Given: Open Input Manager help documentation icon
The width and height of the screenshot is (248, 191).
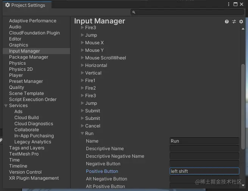Looking at the screenshot, I should click(x=227, y=22).
